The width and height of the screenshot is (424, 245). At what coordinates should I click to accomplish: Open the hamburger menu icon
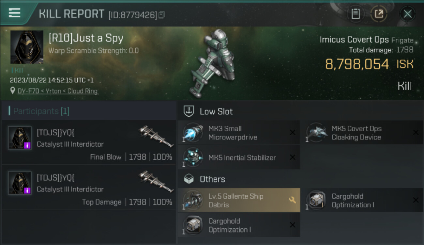[x=14, y=13]
